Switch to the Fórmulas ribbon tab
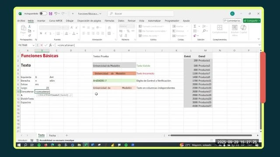 109,21
